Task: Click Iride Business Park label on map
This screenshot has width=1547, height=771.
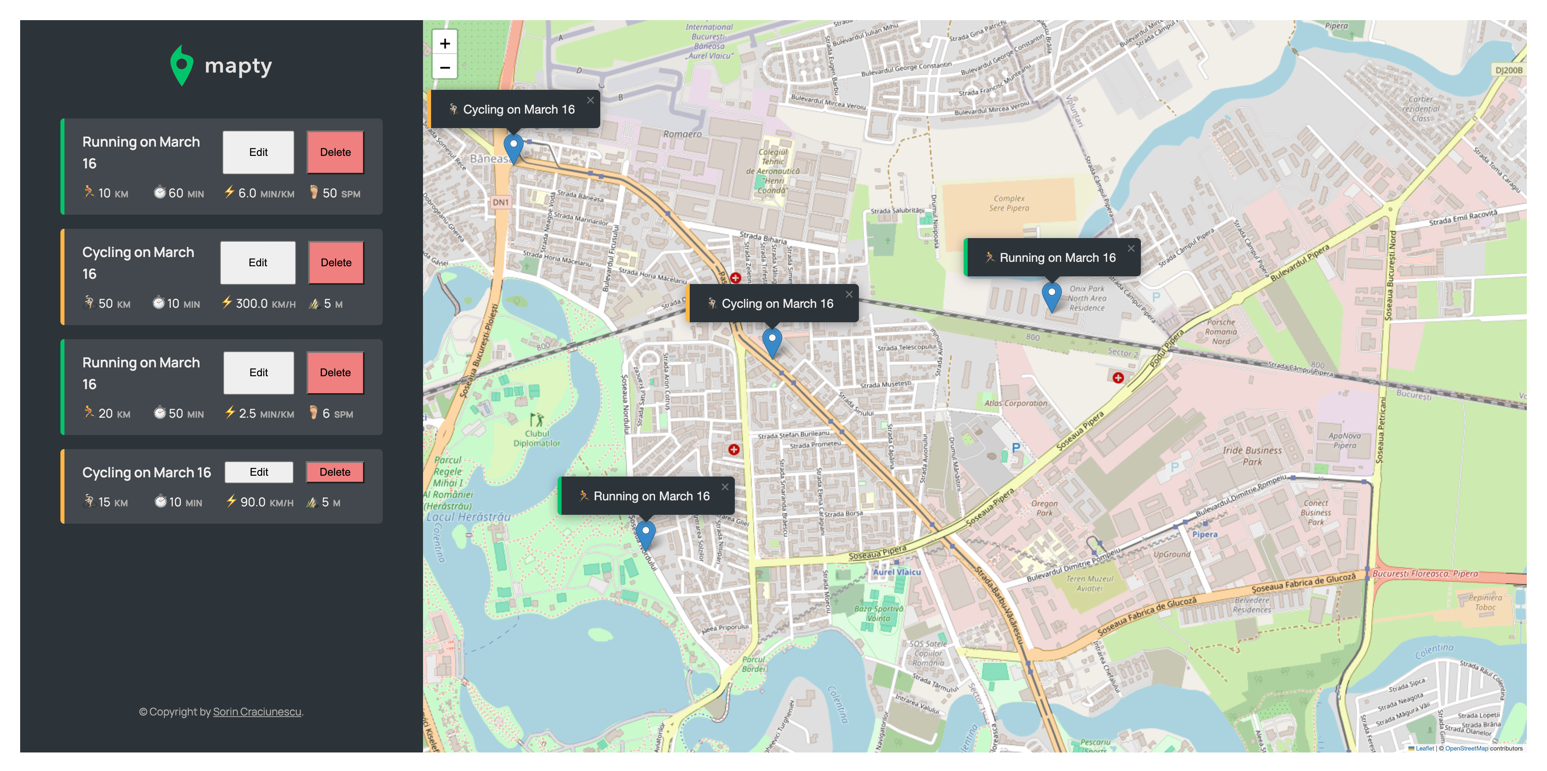Action: point(1252,456)
